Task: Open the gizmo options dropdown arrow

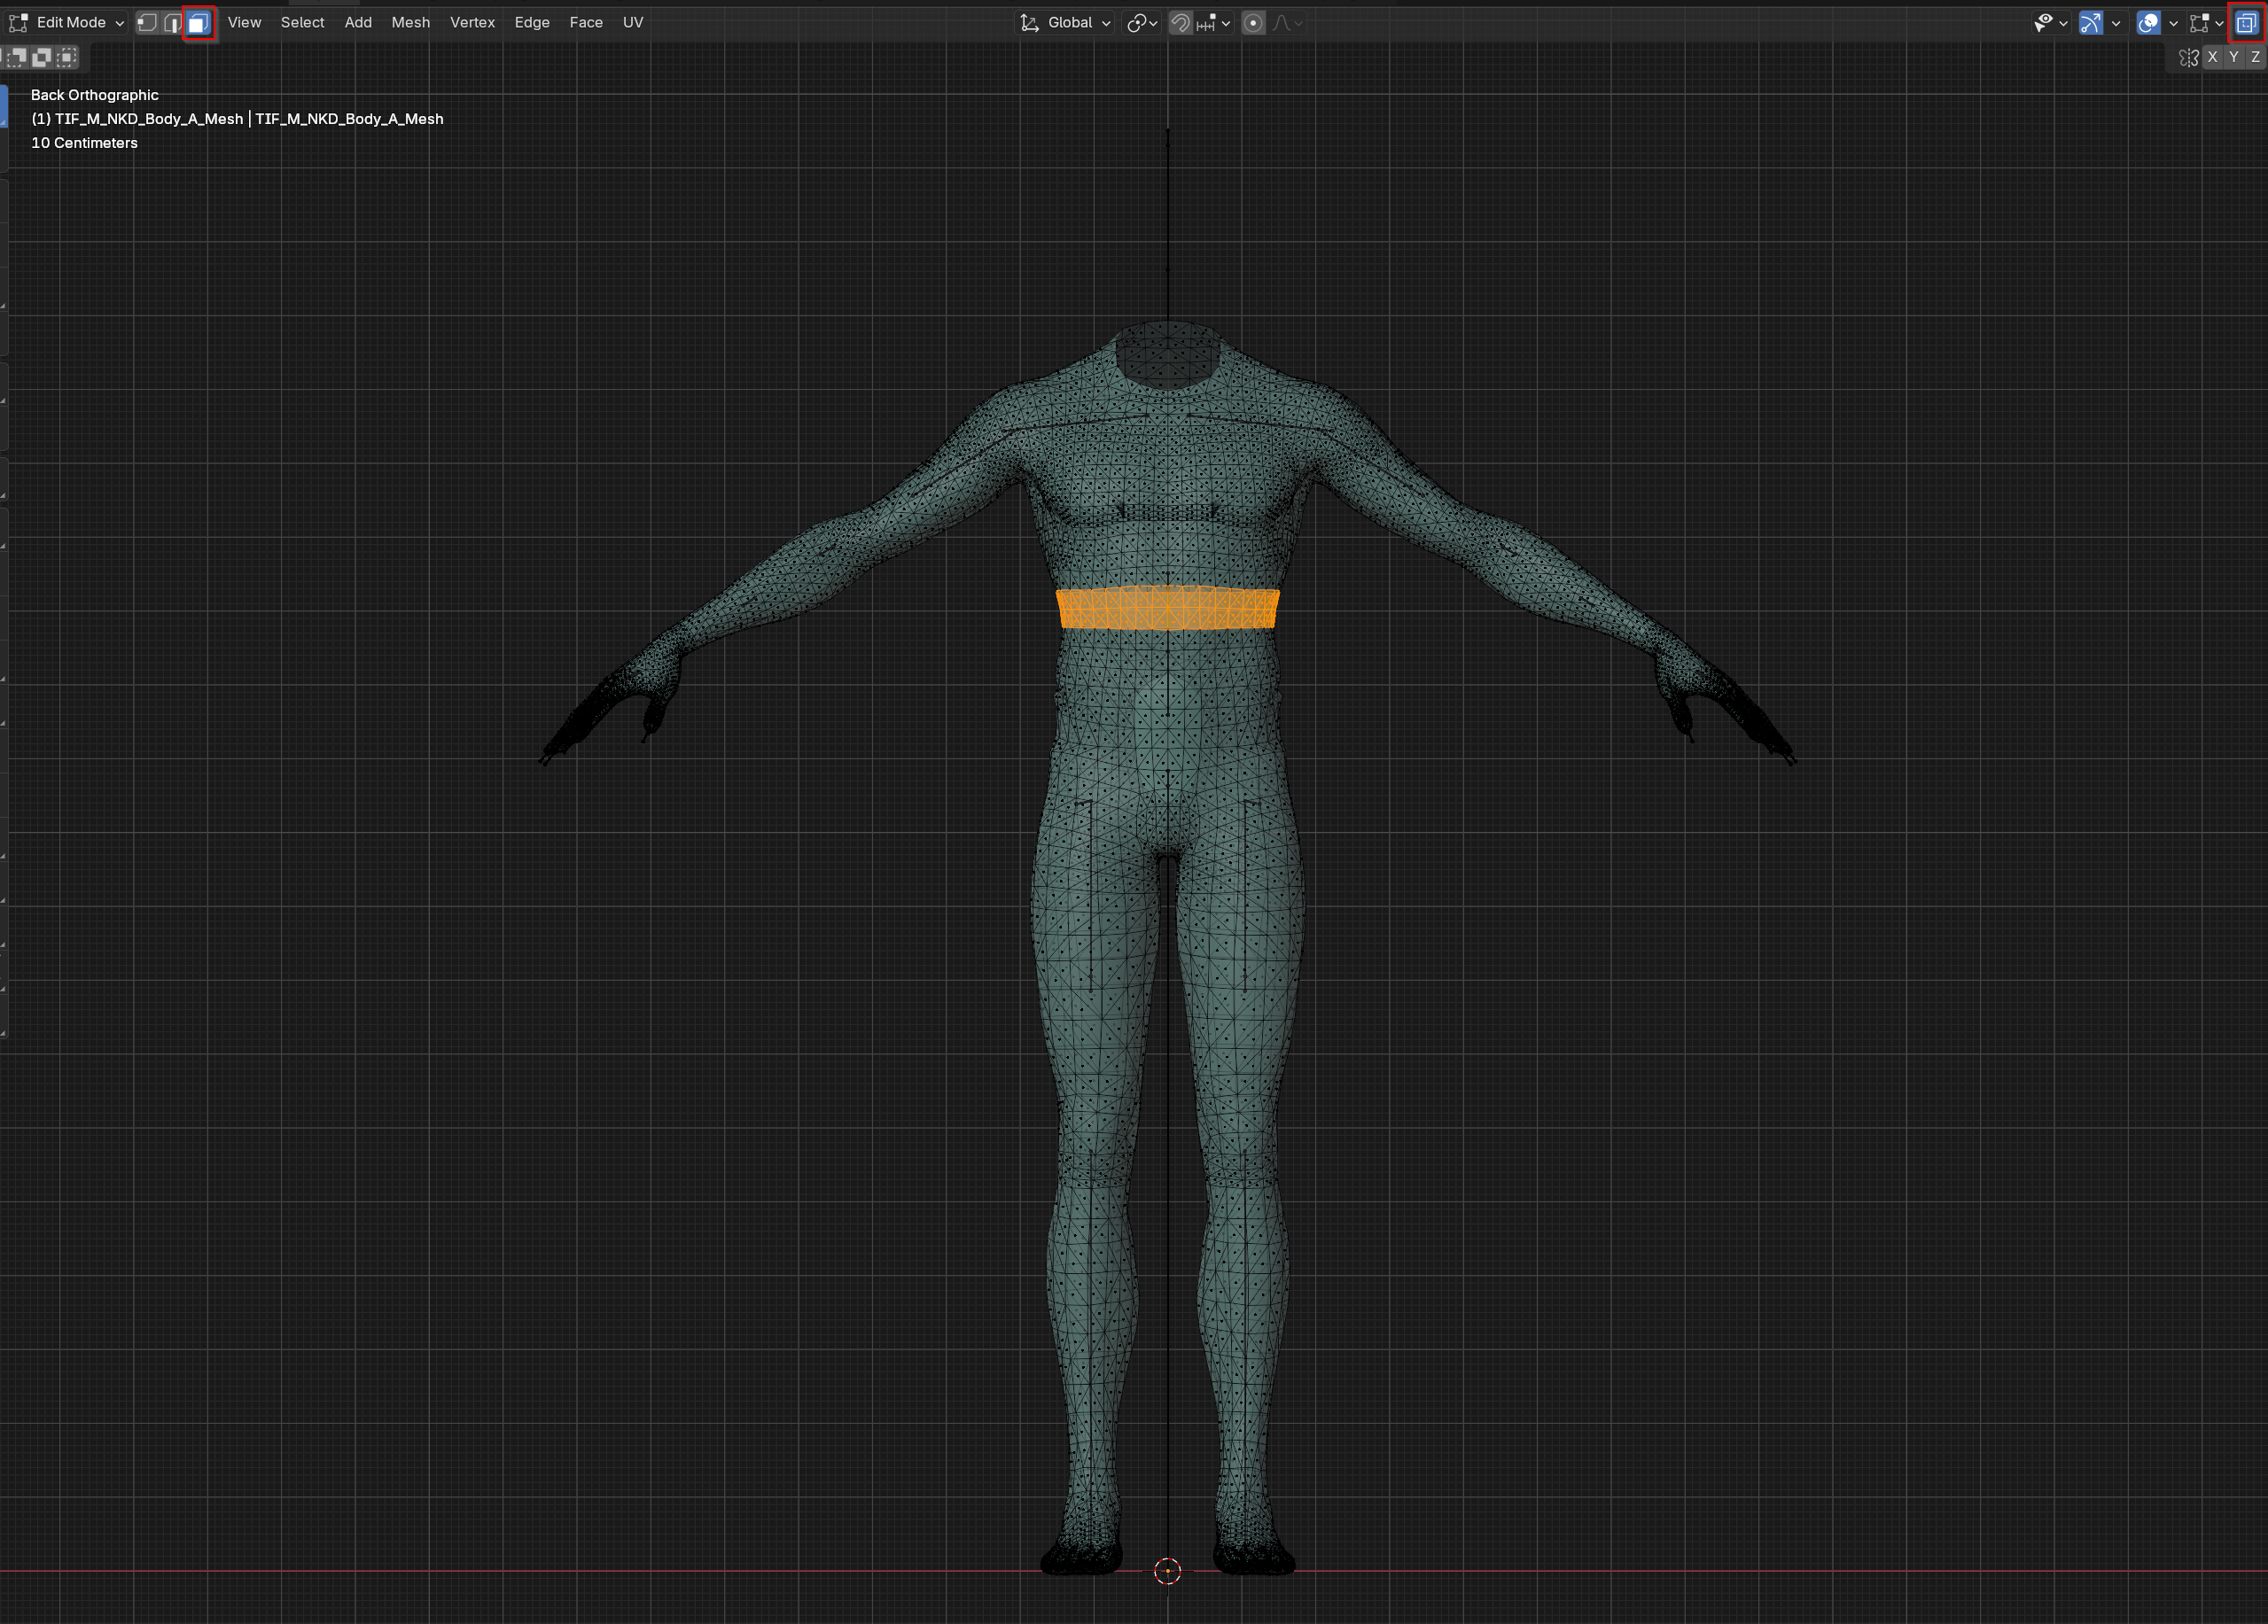Action: [2115, 22]
